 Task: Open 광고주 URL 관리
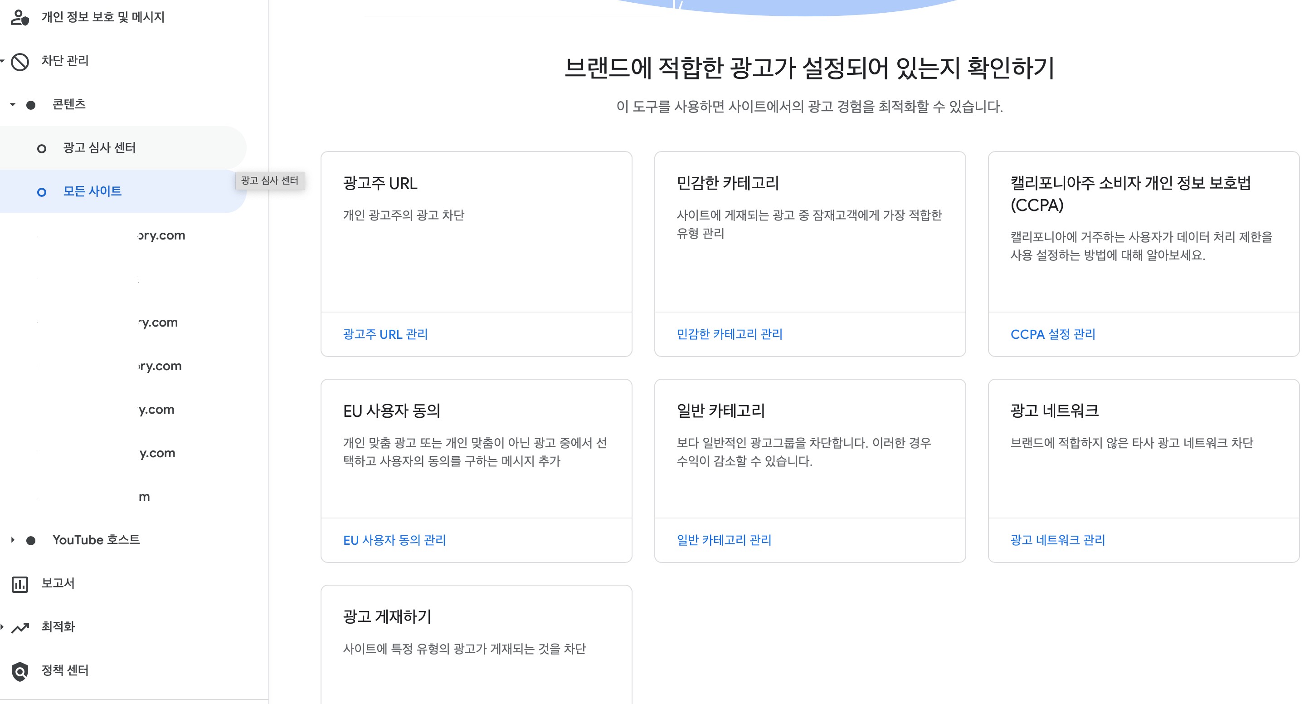pos(385,334)
